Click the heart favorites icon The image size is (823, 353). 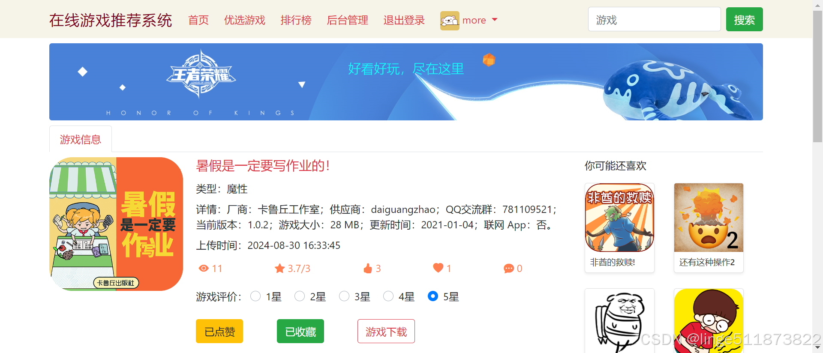(x=438, y=268)
